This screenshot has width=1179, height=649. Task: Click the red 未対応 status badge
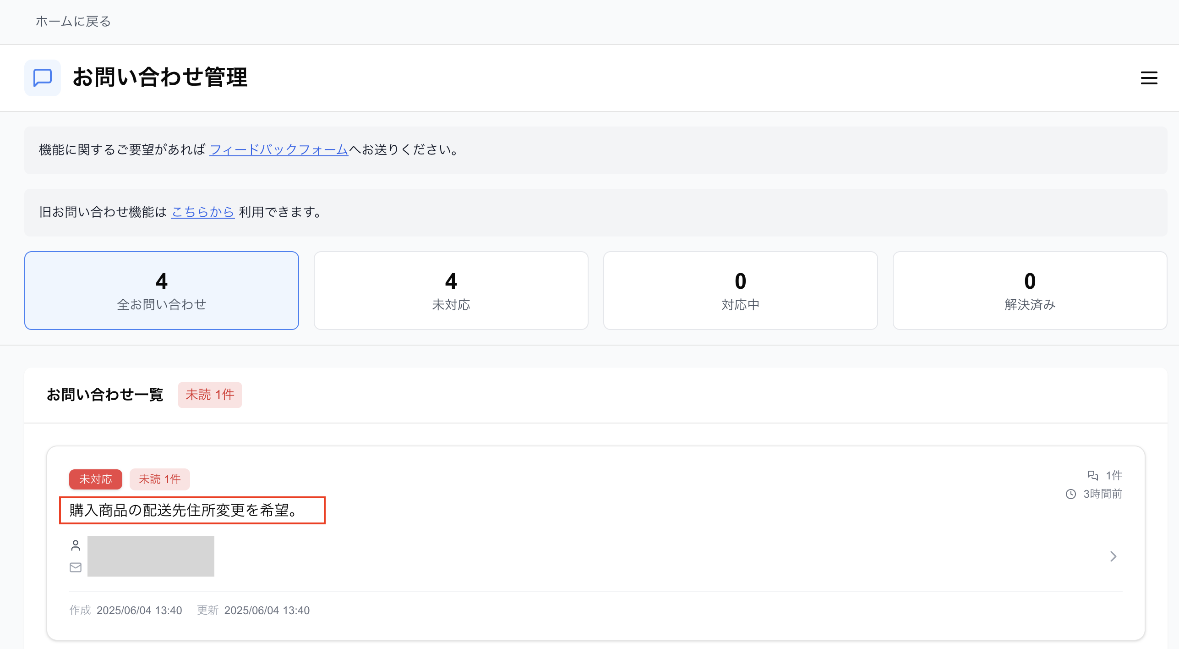(95, 479)
